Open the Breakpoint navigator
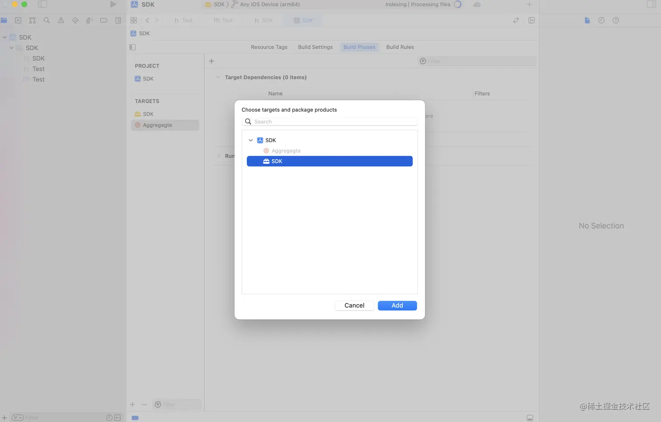661x422 pixels. click(104, 20)
